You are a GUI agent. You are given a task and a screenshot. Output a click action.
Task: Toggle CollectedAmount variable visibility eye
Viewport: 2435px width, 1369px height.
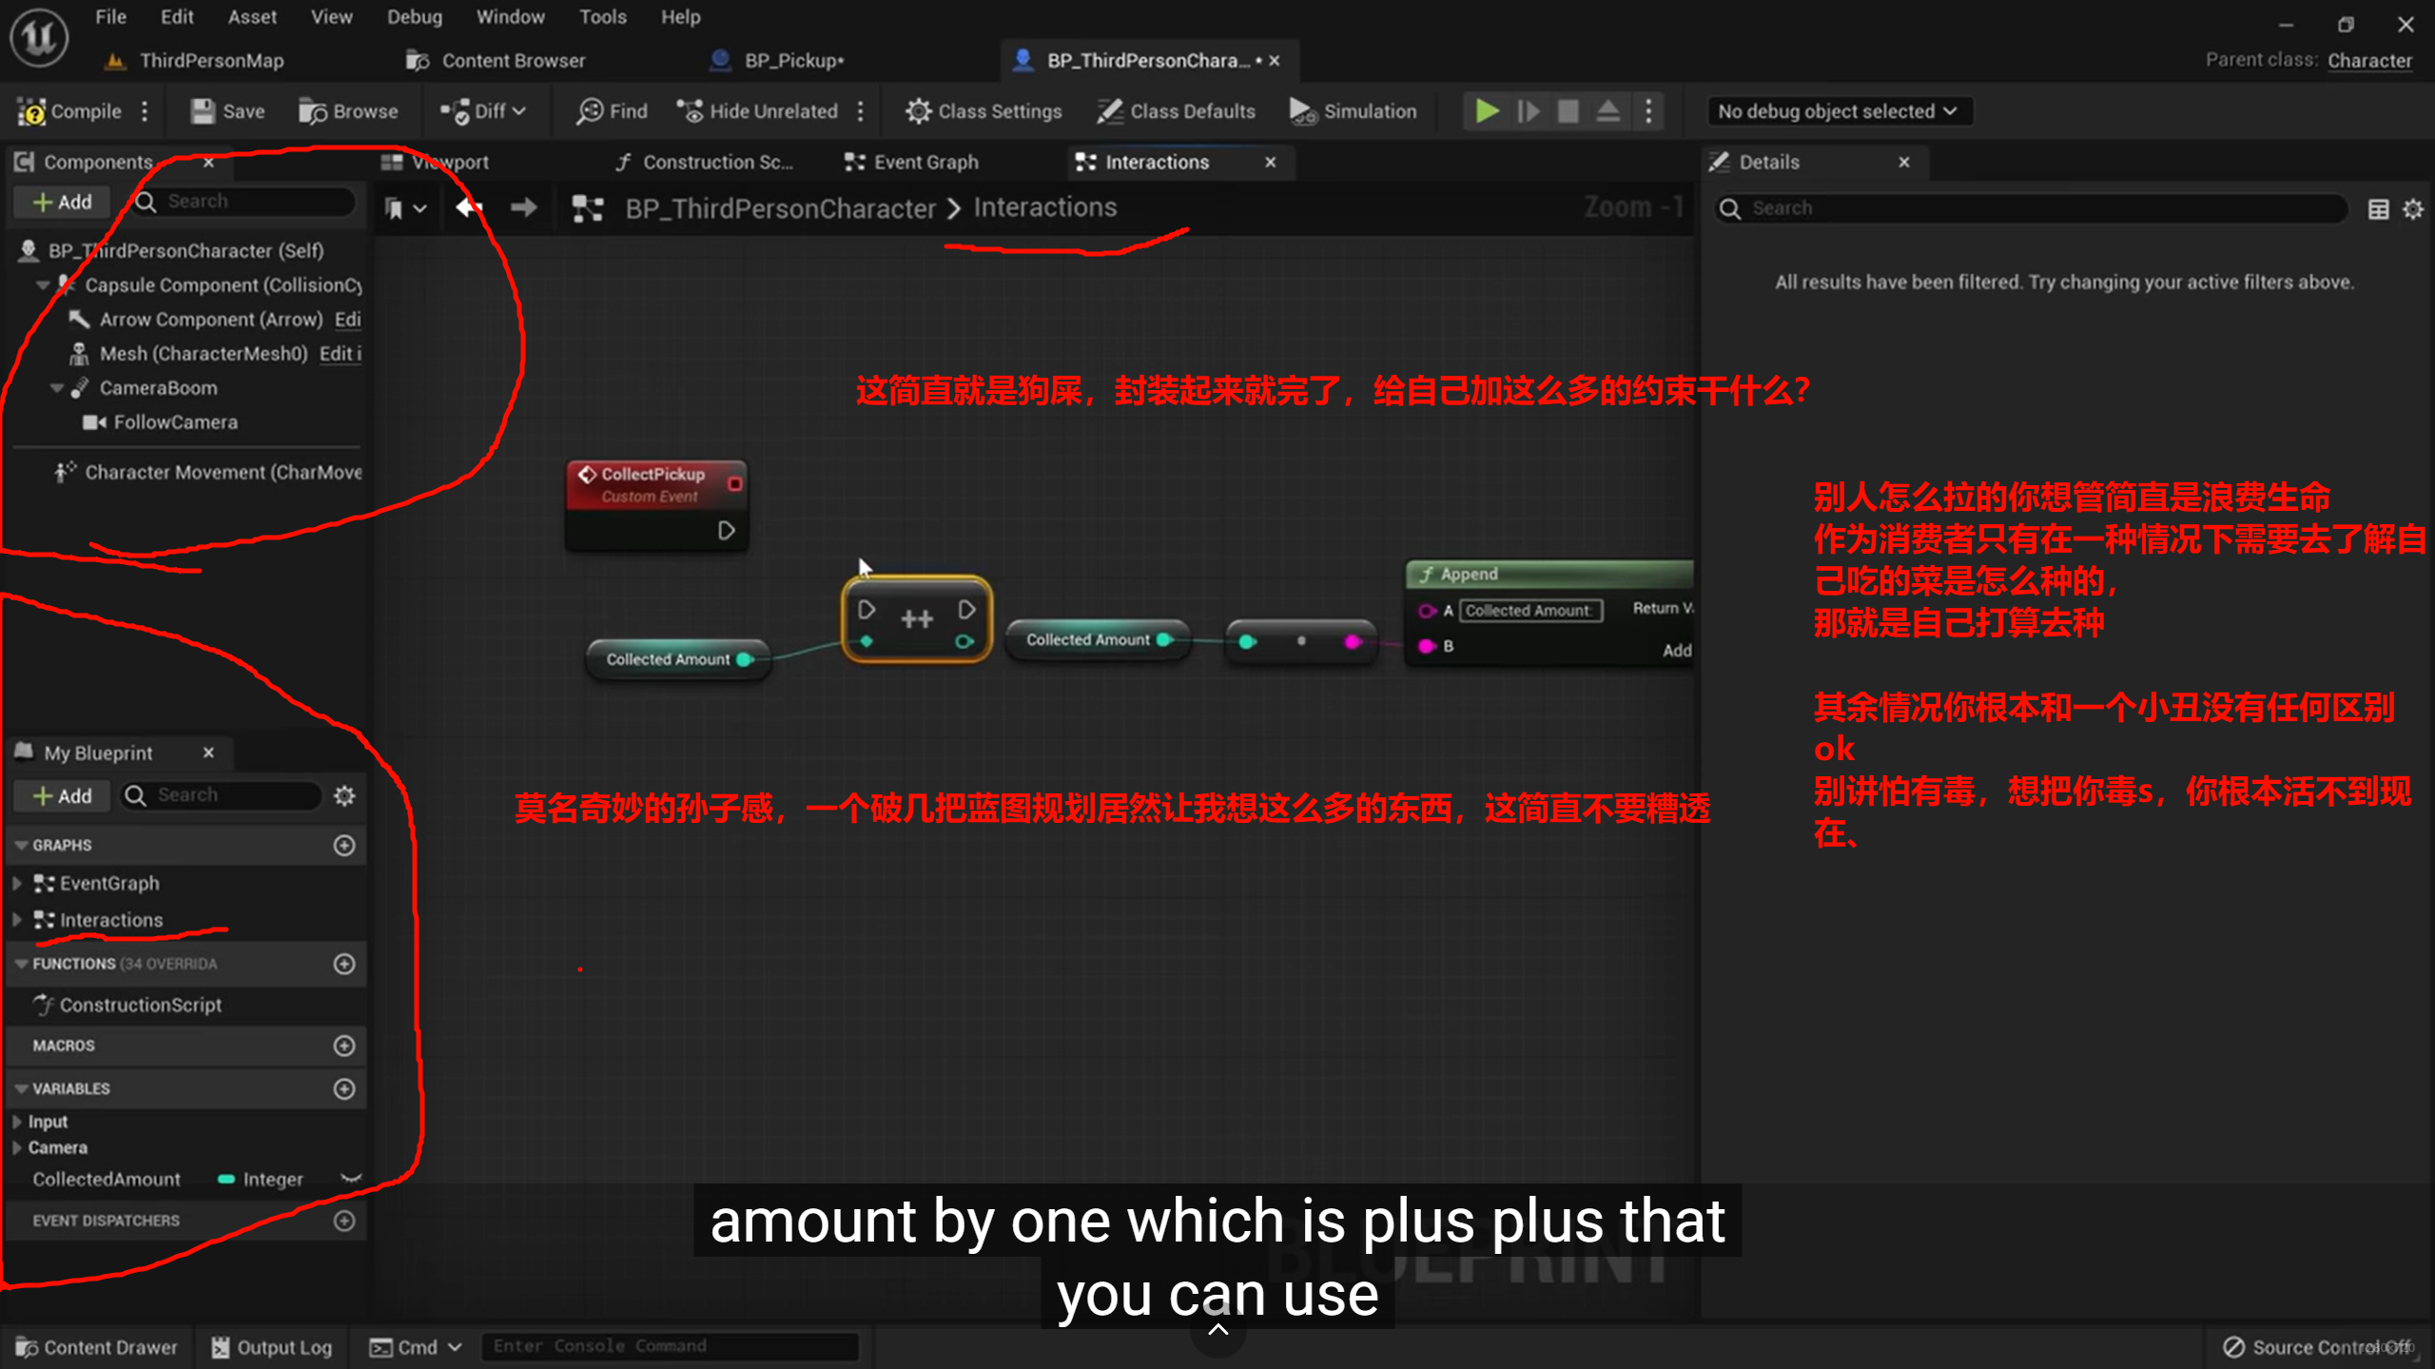pyautogui.click(x=351, y=1179)
